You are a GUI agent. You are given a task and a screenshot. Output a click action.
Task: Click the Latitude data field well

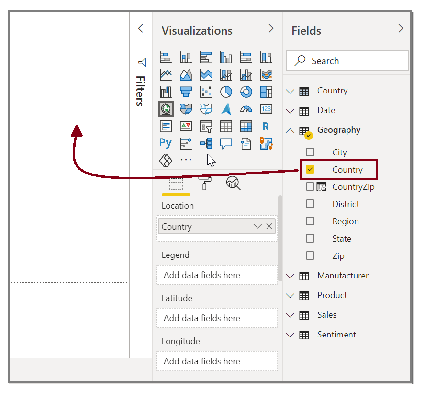217,318
